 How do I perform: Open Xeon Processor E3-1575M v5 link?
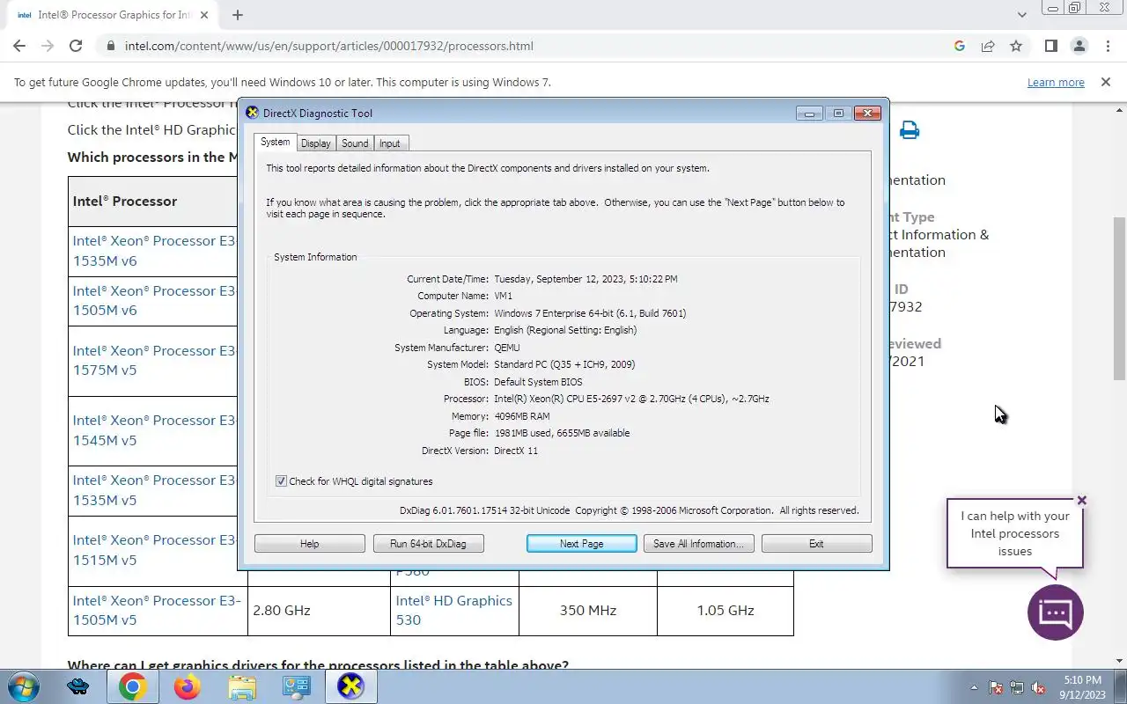155,360
